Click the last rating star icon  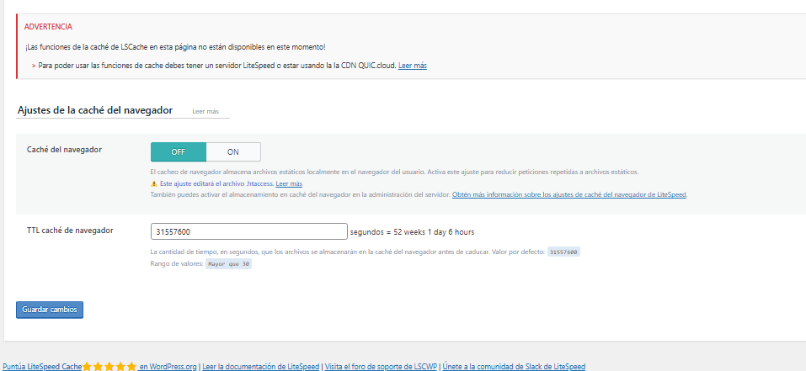click(x=132, y=367)
